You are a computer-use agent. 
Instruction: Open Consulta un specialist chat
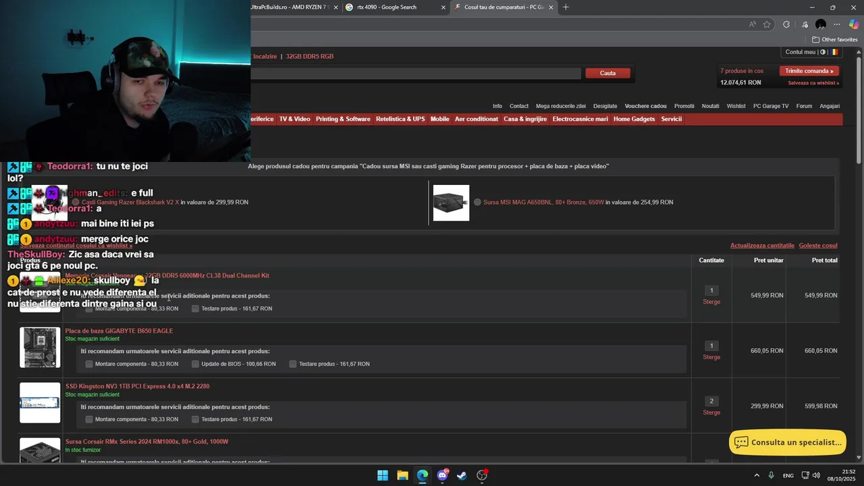point(788,443)
